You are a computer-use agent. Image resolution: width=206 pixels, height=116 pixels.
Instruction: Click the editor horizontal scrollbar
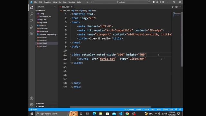point(110,107)
